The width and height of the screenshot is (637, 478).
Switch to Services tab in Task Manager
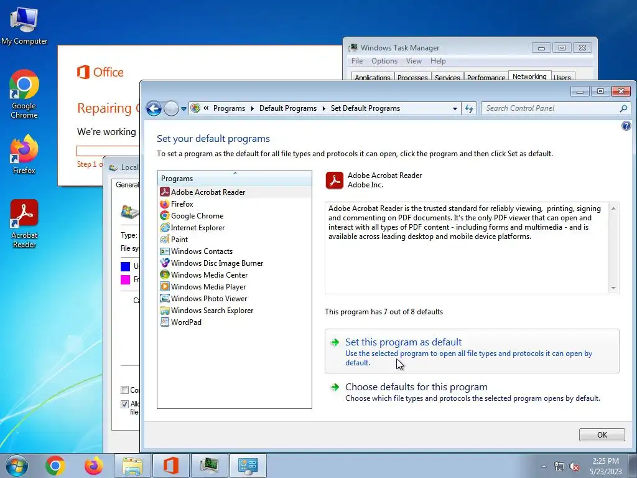(x=447, y=77)
